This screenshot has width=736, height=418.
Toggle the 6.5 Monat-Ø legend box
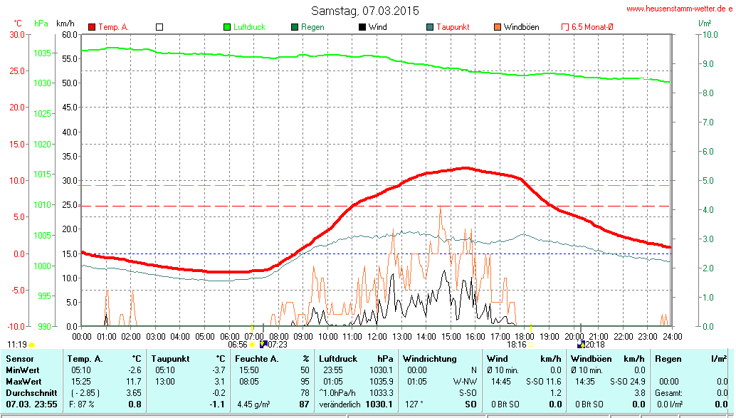(x=565, y=27)
